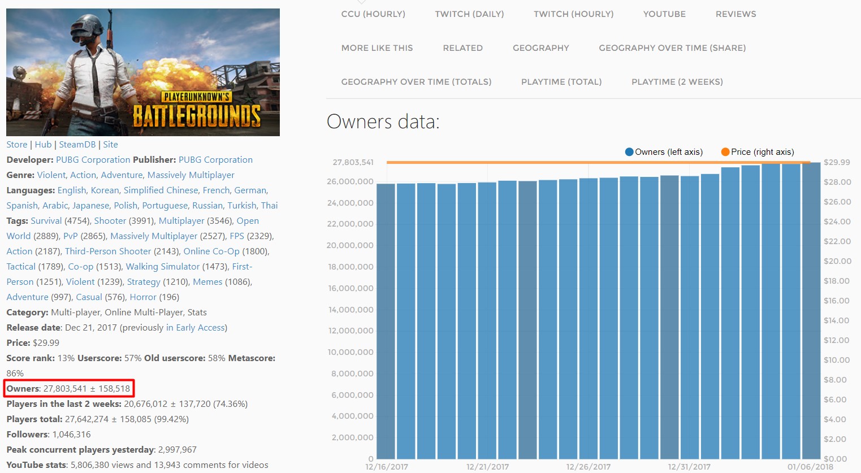This screenshot has height=473, width=861.
Task: Select the Adventure genre link
Action: [122, 175]
